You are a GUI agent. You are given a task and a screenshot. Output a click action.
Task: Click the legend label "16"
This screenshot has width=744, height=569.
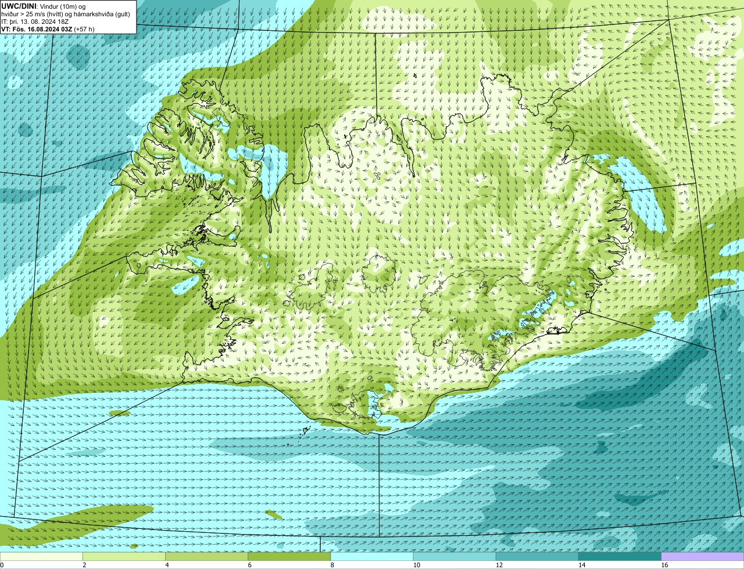point(664,565)
